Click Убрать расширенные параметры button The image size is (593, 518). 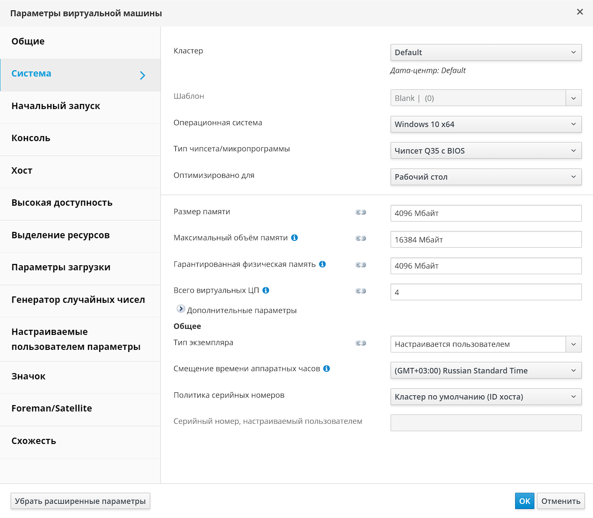point(80,501)
